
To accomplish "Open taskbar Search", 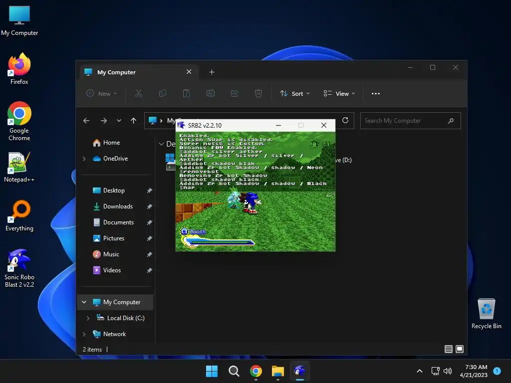I will pyautogui.click(x=234, y=371).
